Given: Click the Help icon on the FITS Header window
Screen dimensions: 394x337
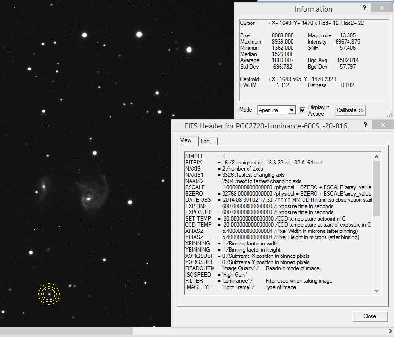Looking at the screenshot, I should pyautogui.click(x=365, y=125).
